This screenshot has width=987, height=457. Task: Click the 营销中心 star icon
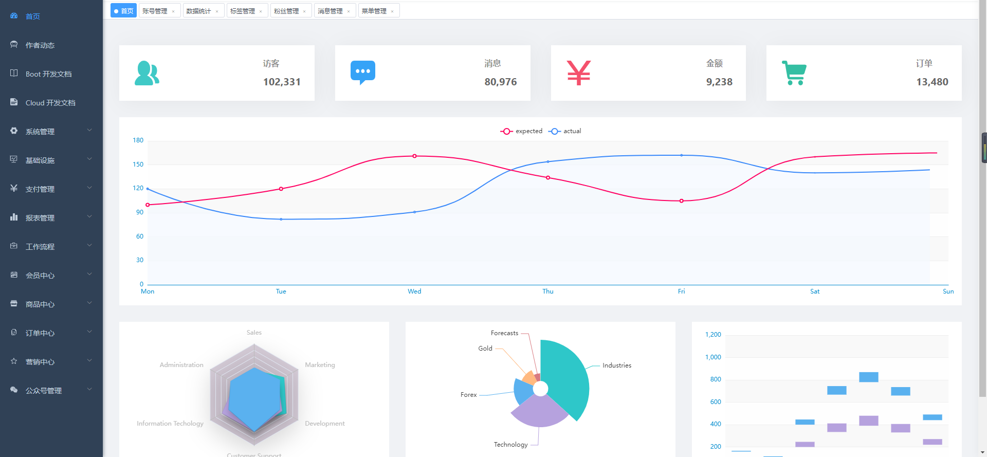[x=14, y=361]
